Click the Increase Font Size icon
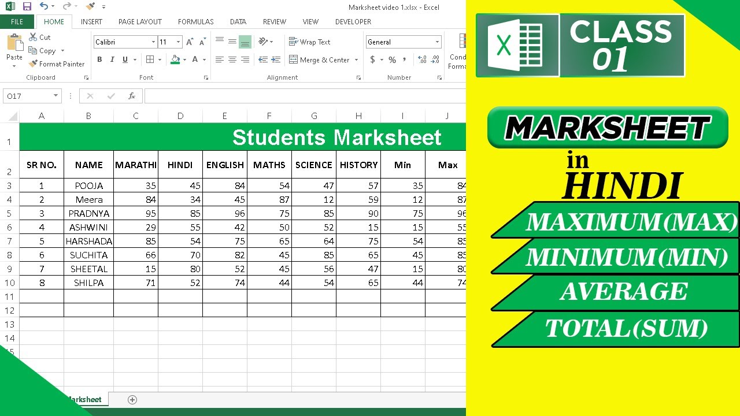The height and width of the screenshot is (416, 740). coord(189,41)
